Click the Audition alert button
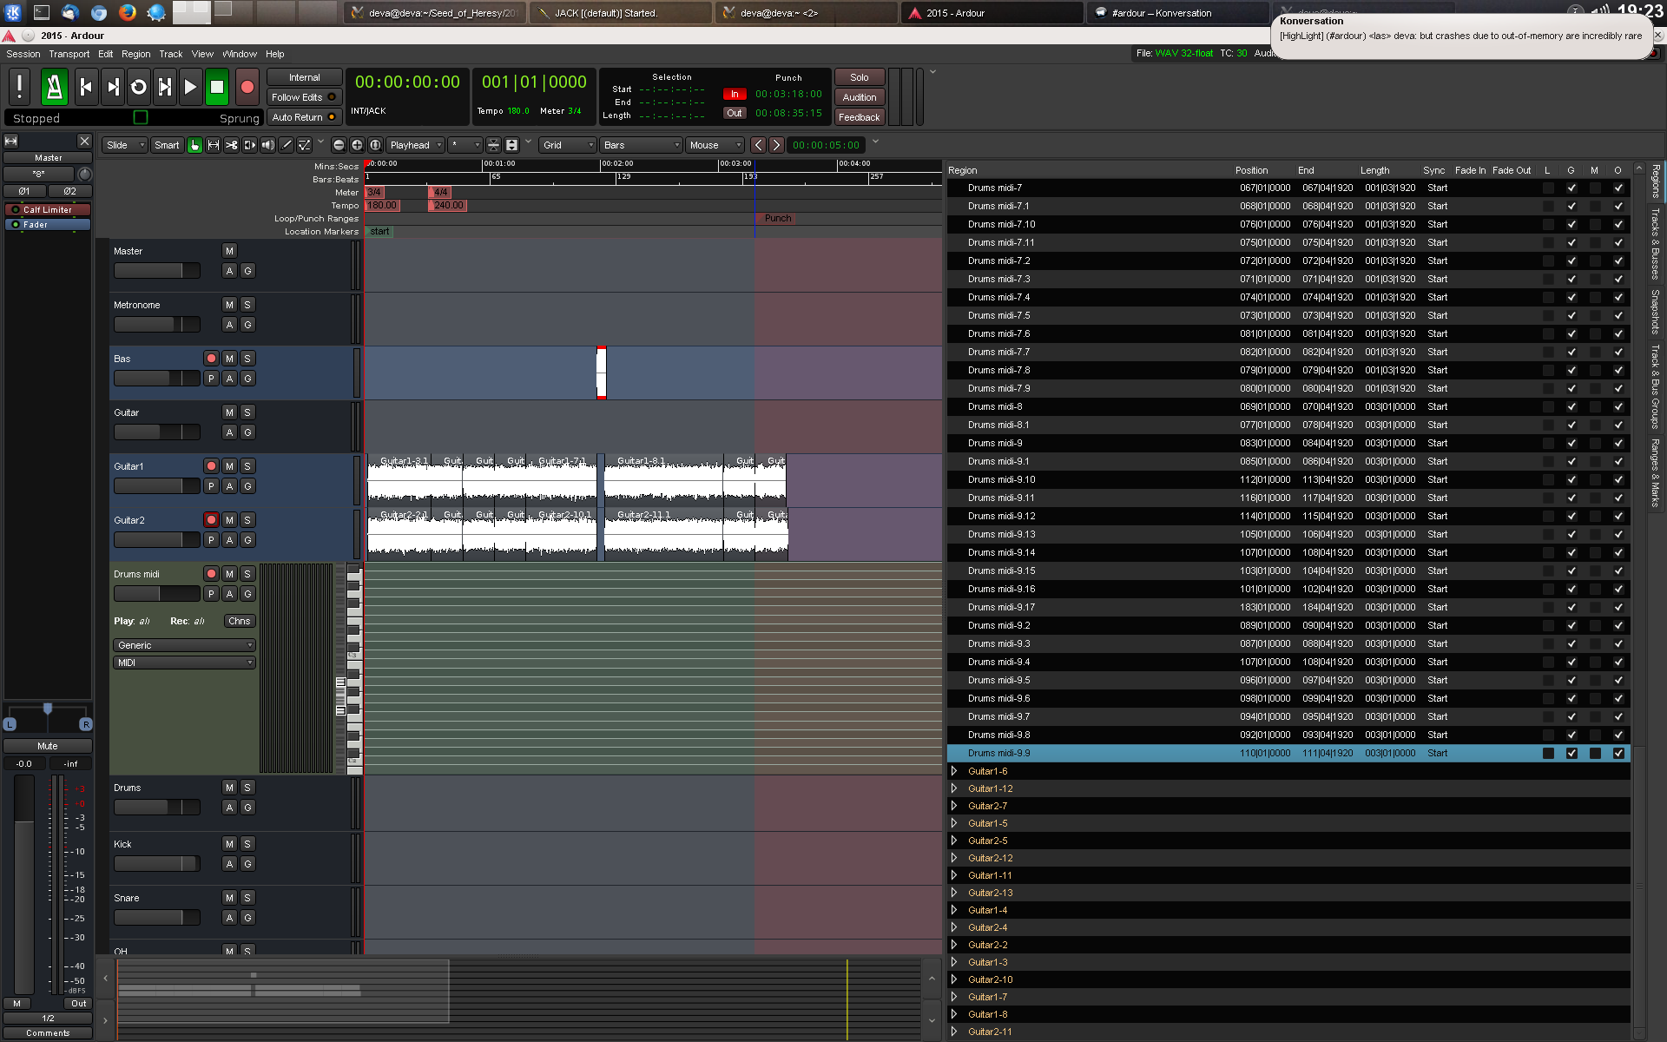Viewport: 1667px width, 1042px height. point(860,97)
